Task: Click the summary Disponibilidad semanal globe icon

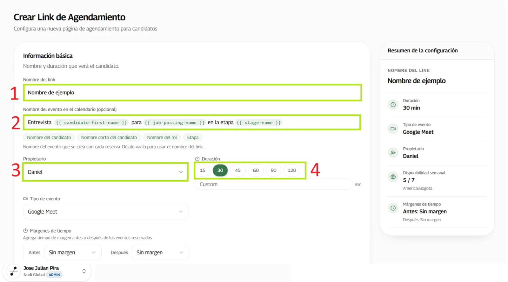Action: point(393,177)
